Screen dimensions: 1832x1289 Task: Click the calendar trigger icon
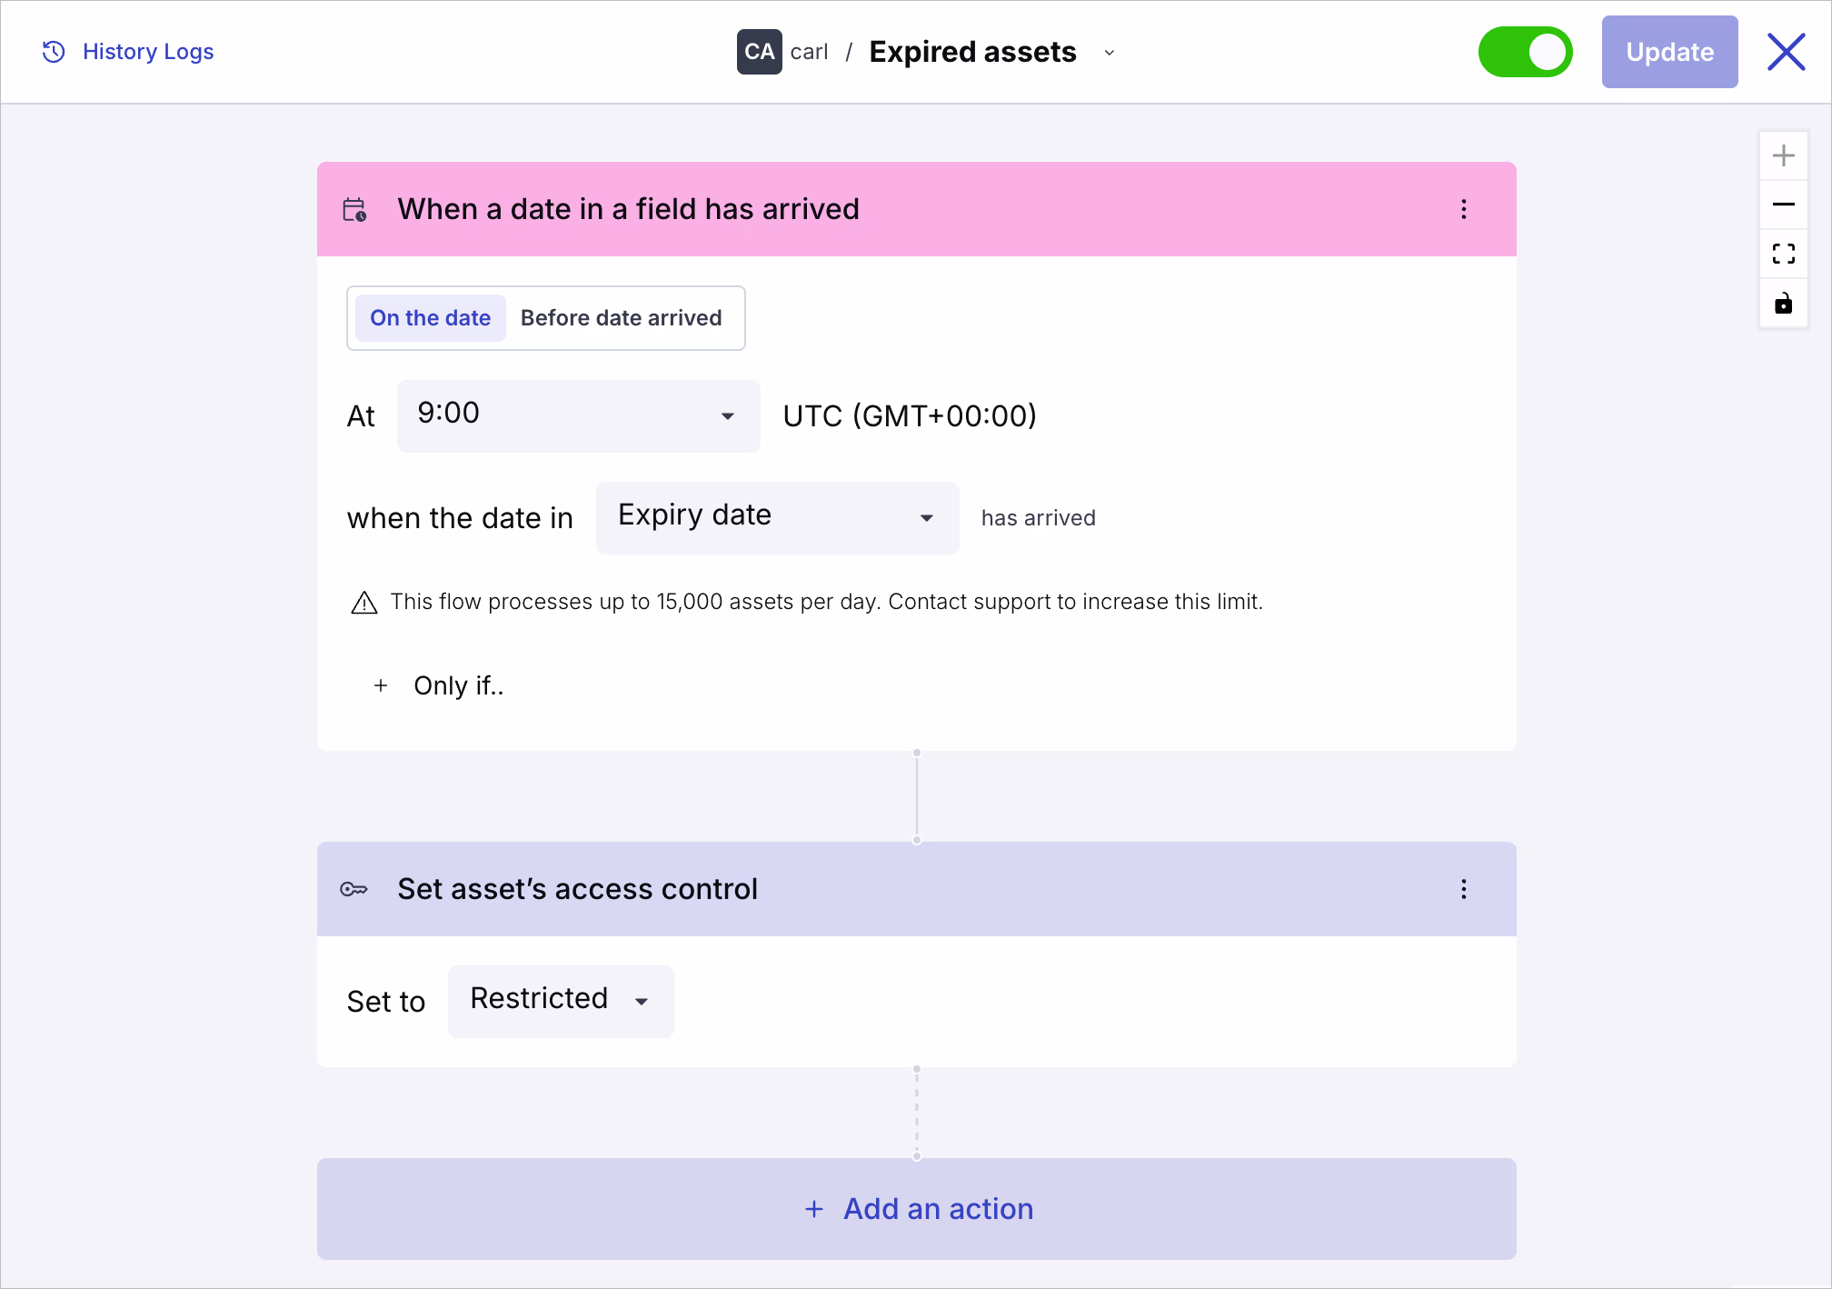click(354, 210)
